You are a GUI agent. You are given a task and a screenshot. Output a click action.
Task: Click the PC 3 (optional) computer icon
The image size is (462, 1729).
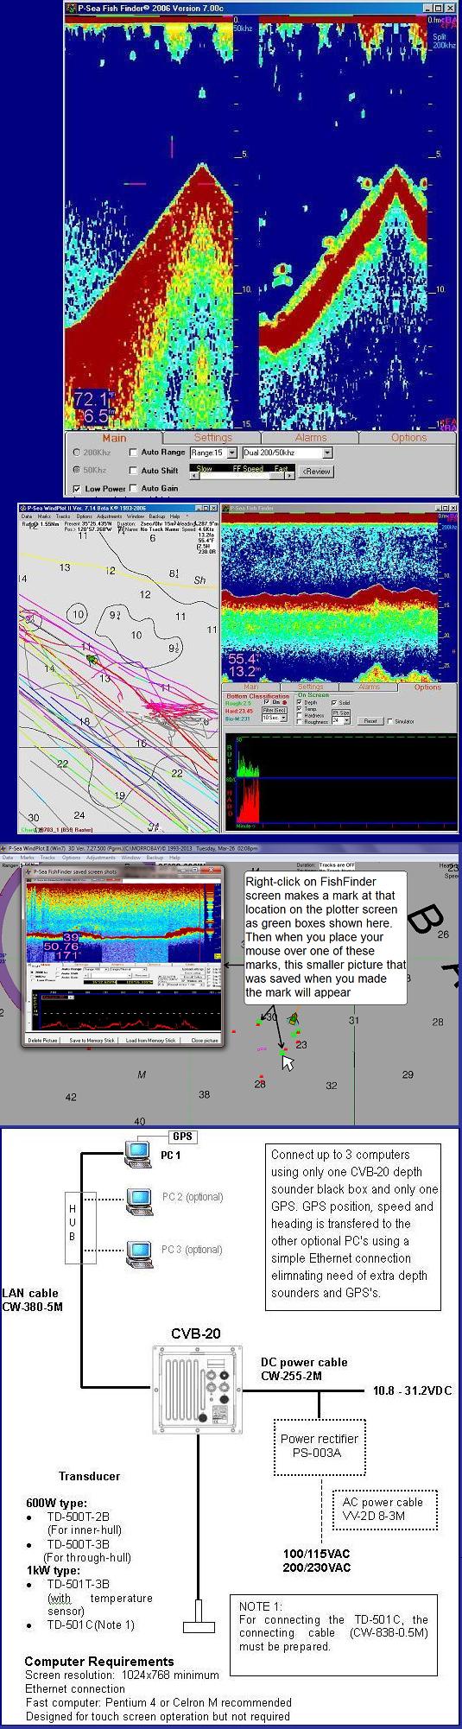pos(139,1253)
